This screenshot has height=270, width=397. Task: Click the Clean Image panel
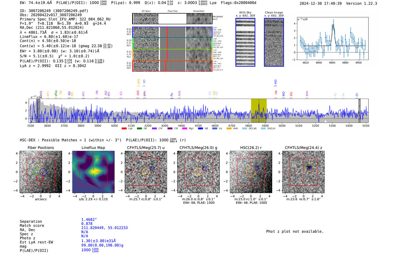pos(274,42)
